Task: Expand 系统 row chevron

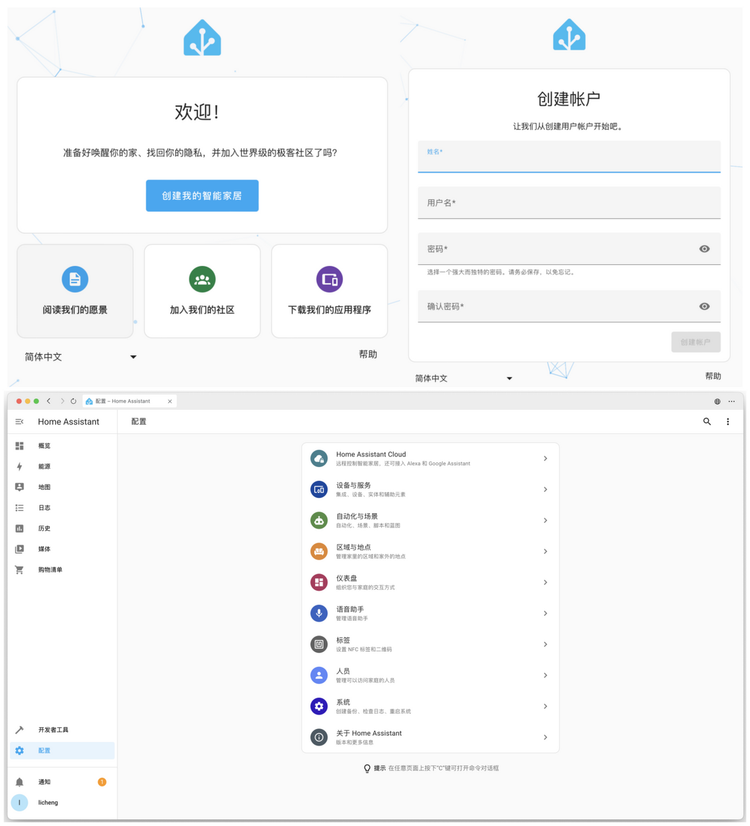Action: tap(545, 706)
